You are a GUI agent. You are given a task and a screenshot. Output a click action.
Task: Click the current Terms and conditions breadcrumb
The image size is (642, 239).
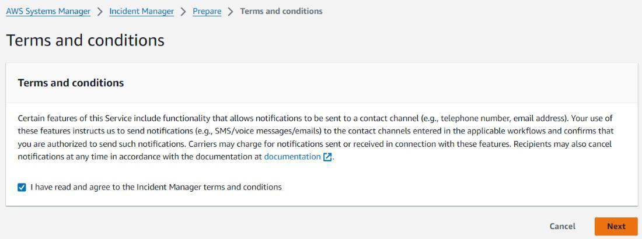[x=281, y=11]
